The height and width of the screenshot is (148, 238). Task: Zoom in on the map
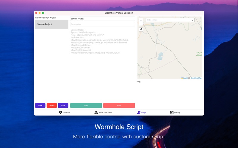(x=141, y=20)
